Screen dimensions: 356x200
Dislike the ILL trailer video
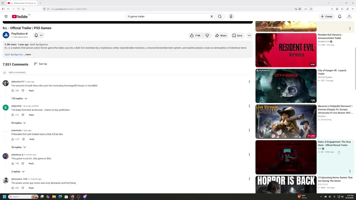coord(207,36)
